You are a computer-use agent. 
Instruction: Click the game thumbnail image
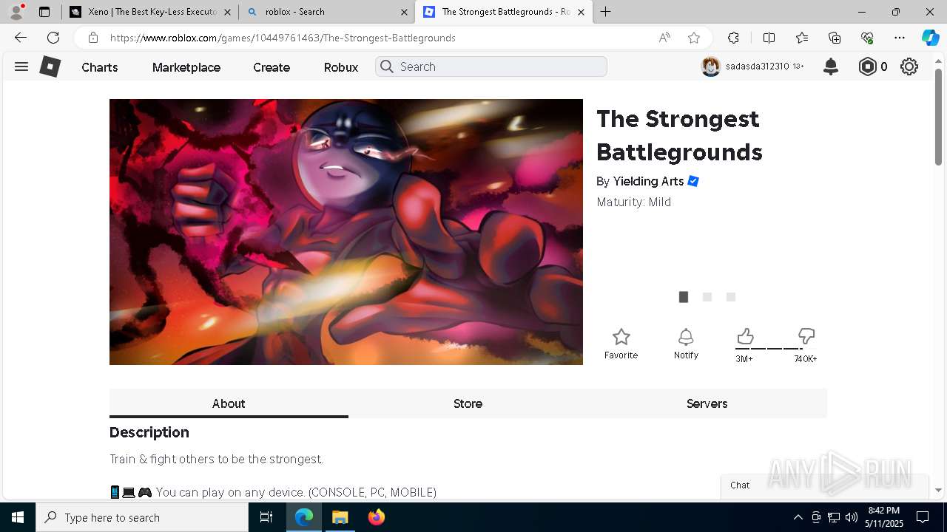coord(346,232)
